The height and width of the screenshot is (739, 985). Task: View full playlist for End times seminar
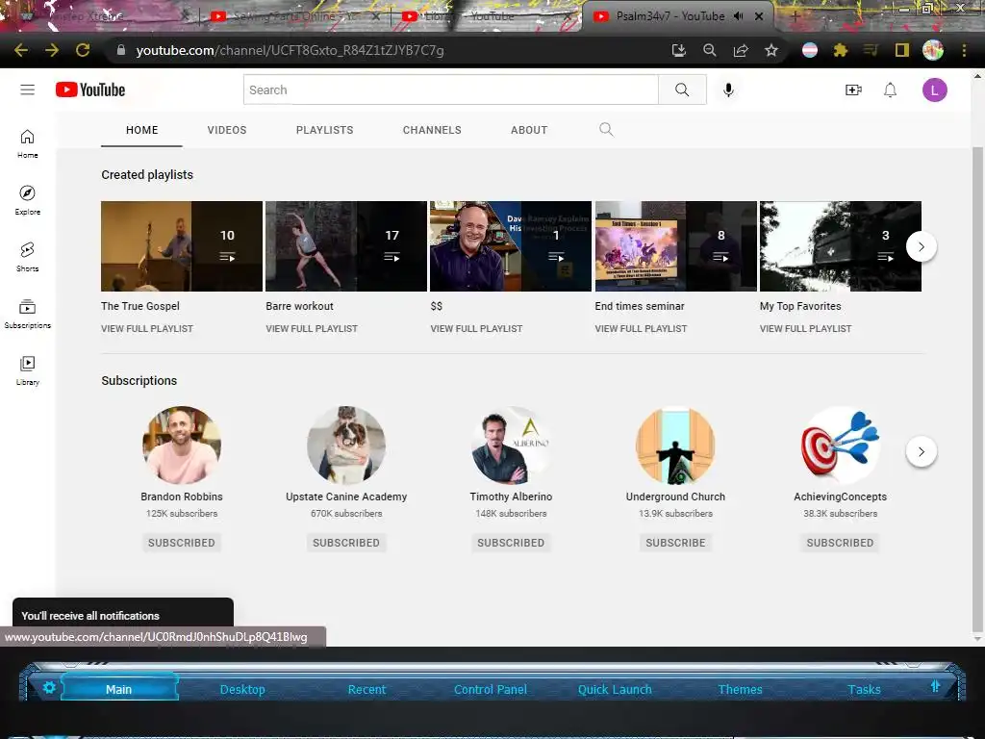[641, 329]
